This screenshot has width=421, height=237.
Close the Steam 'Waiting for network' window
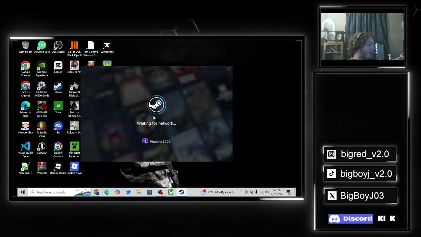[229, 69]
